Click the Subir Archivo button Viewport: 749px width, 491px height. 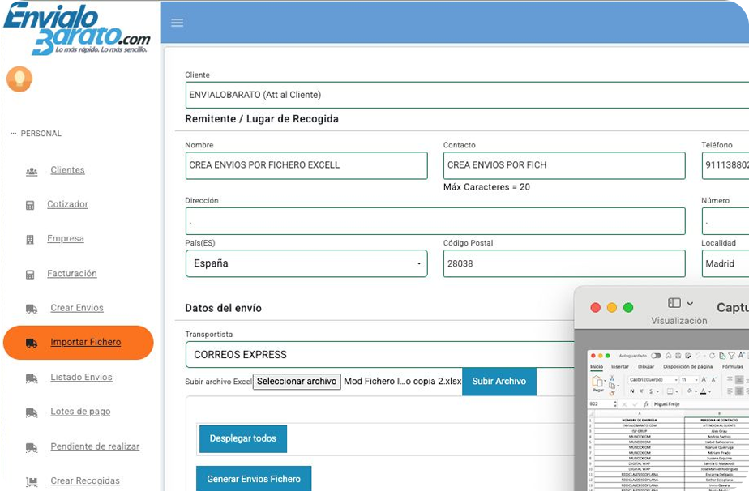[499, 382]
